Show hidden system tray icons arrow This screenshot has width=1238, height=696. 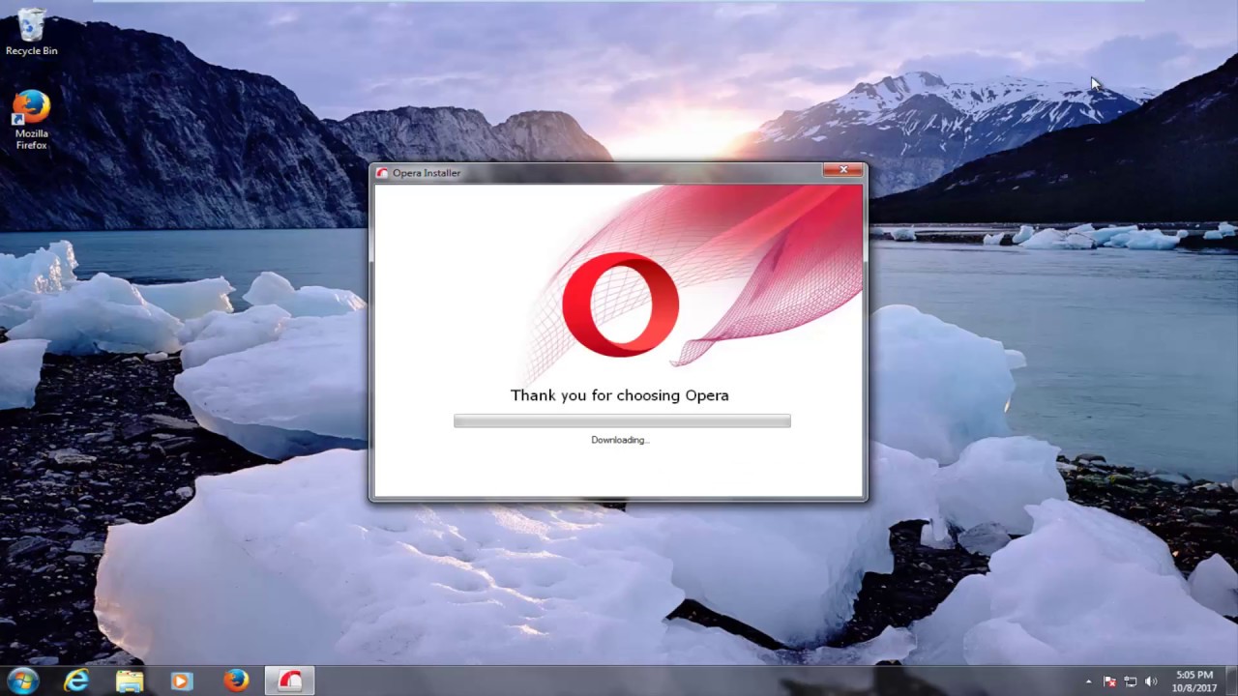(1088, 681)
